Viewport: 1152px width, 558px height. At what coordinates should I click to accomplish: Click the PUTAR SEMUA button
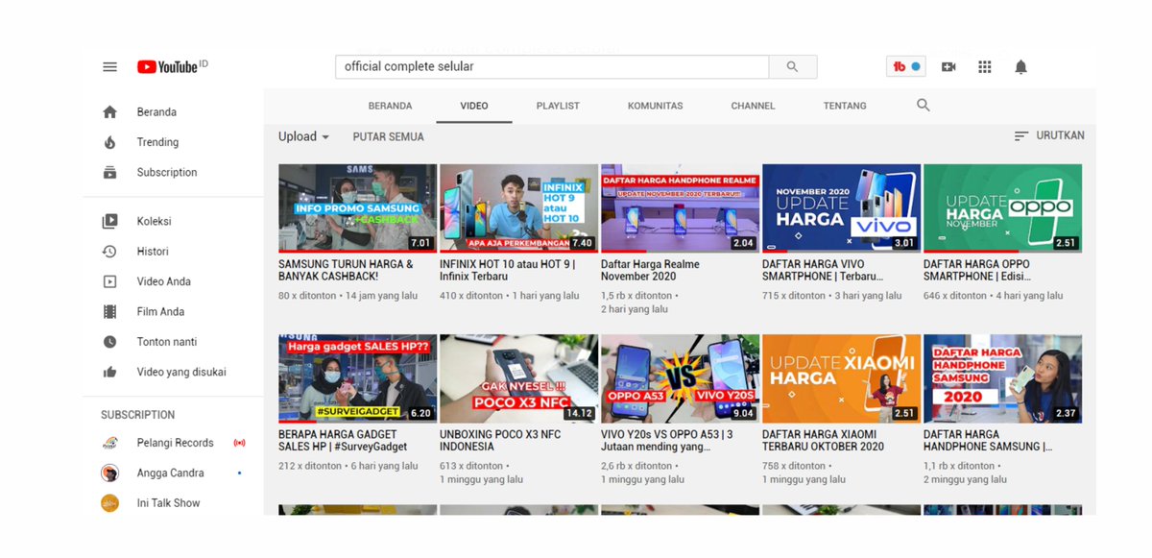[x=389, y=136]
